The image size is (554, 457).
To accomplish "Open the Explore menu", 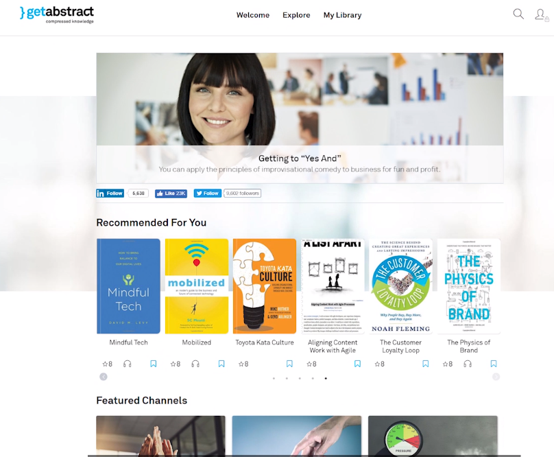I will [296, 15].
